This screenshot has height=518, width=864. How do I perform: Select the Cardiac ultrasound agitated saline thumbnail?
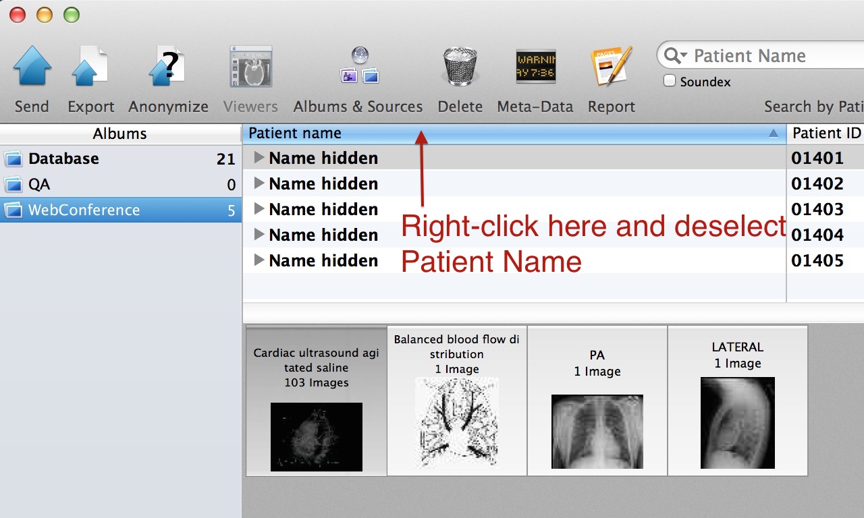(317, 401)
